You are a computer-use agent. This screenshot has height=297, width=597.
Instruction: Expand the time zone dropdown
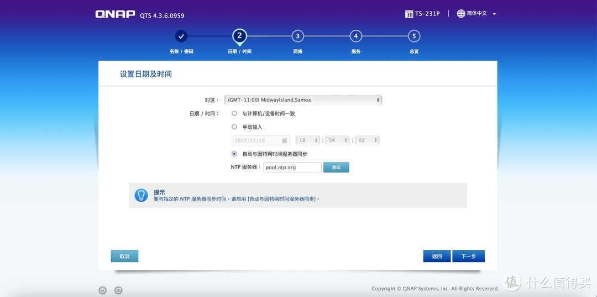pos(303,100)
